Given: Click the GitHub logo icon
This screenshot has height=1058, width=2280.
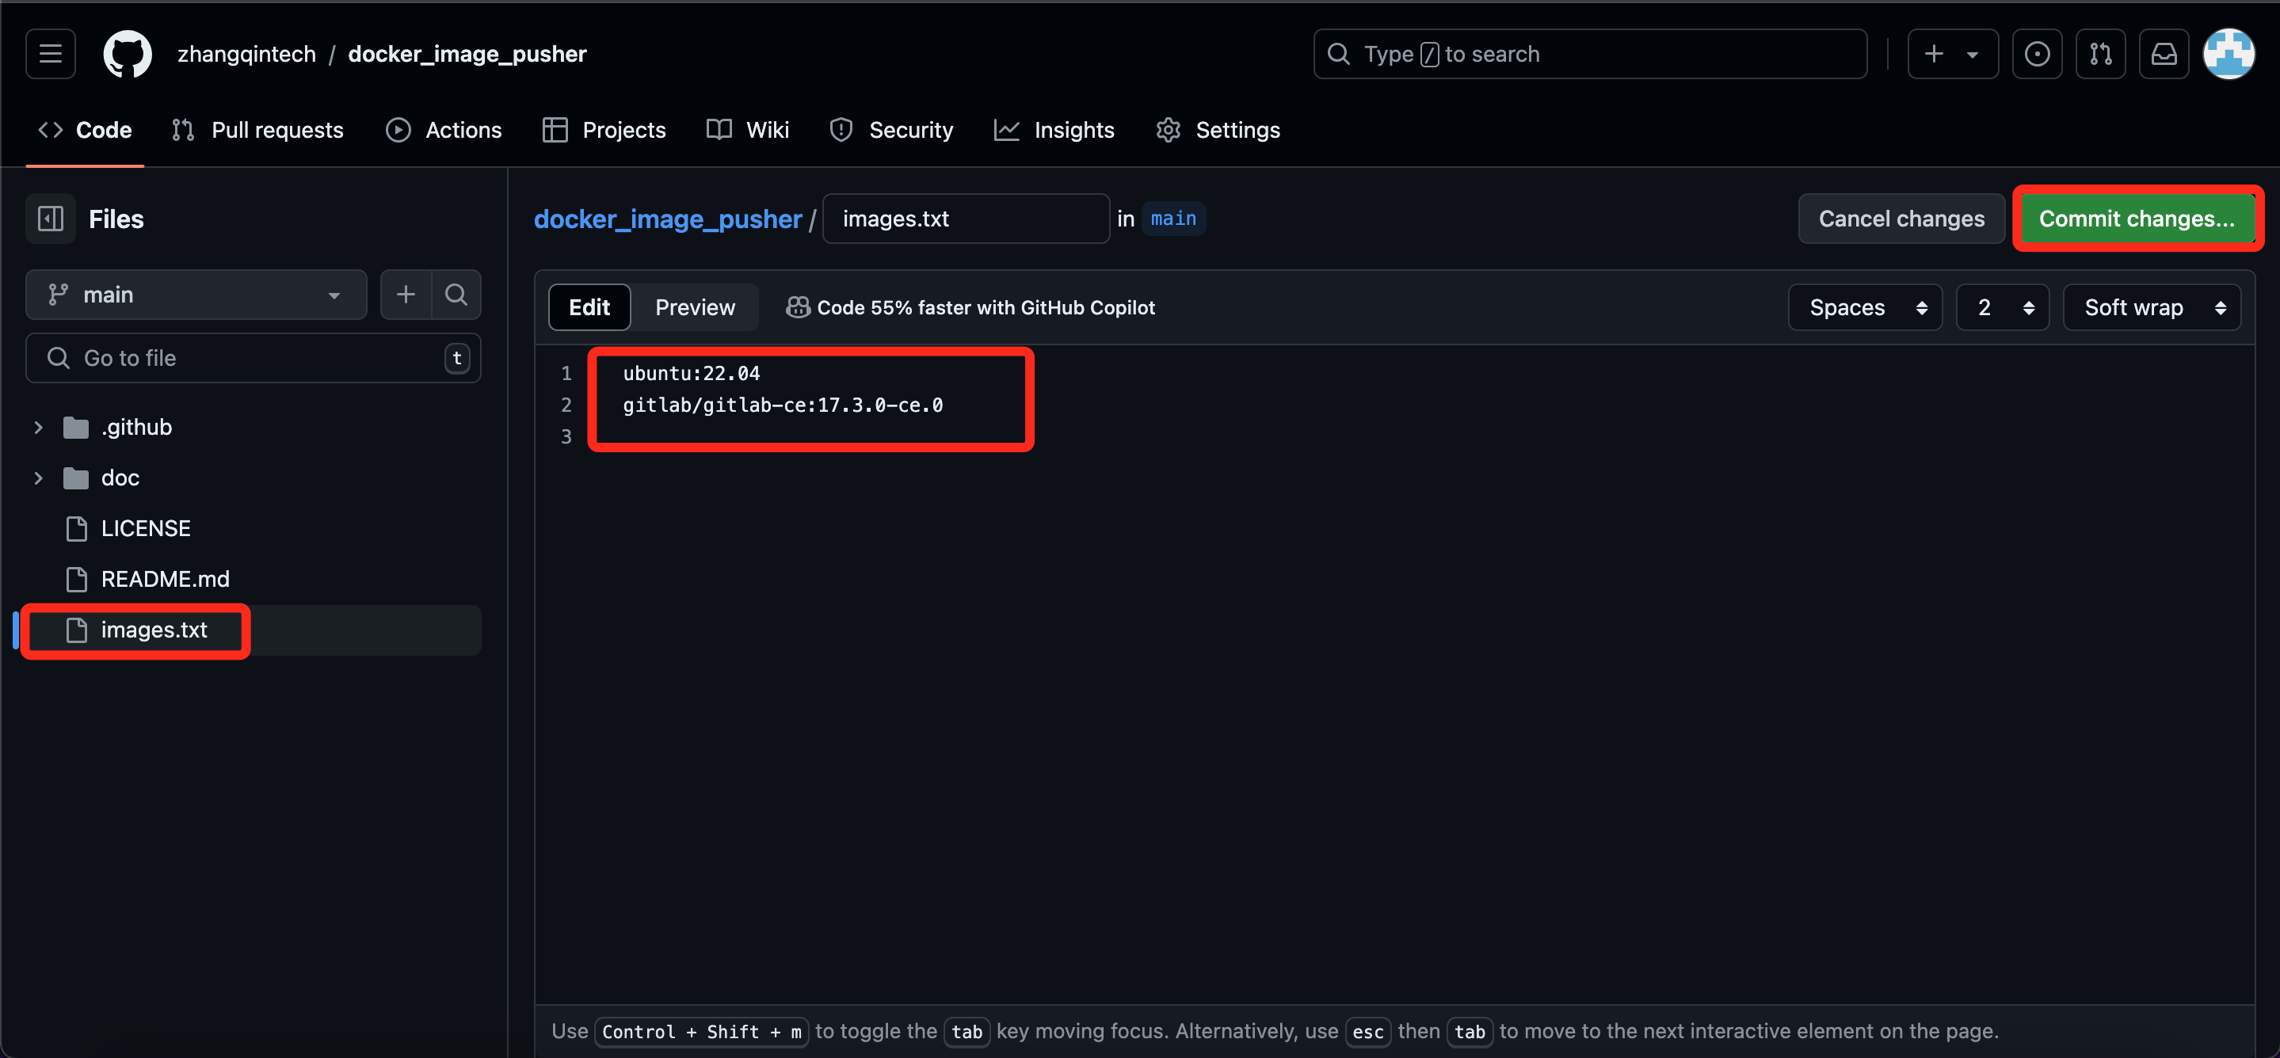Looking at the screenshot, I should tap(128, 54).
